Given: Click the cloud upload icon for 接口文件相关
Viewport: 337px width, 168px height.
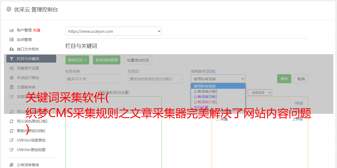Looking at the screenshot, I should tap(12, 49).
